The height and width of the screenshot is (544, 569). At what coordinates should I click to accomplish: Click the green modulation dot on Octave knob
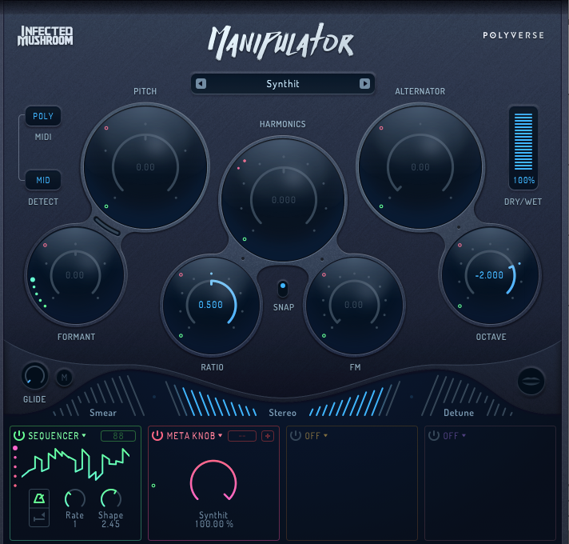[x=460, y=306]
